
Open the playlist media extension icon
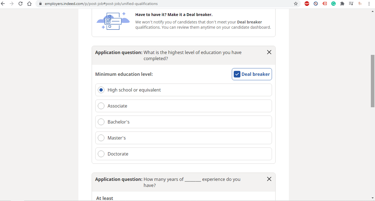(351, 4)
